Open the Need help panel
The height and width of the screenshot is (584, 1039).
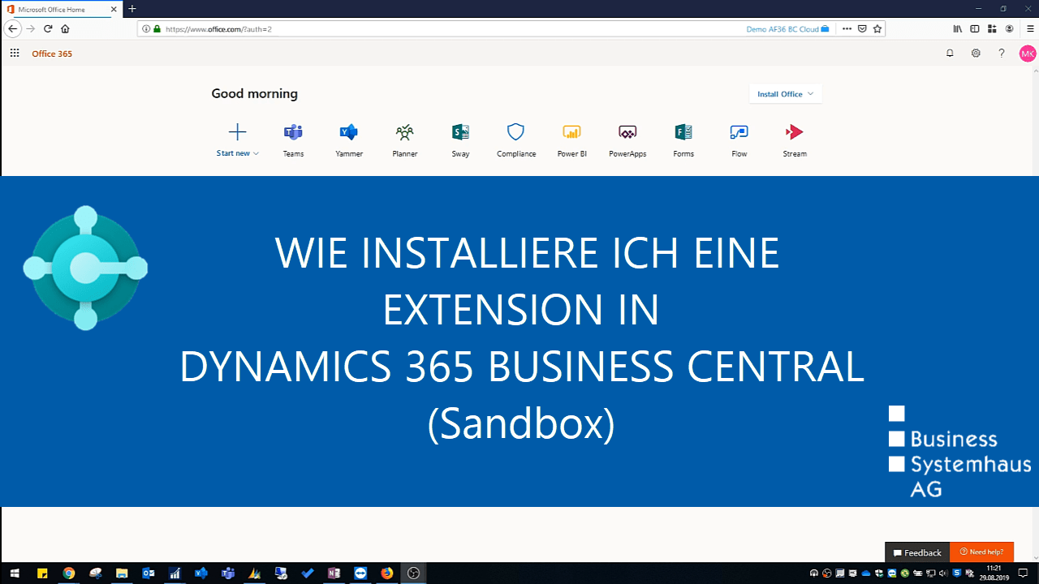[x=982, y=552]
